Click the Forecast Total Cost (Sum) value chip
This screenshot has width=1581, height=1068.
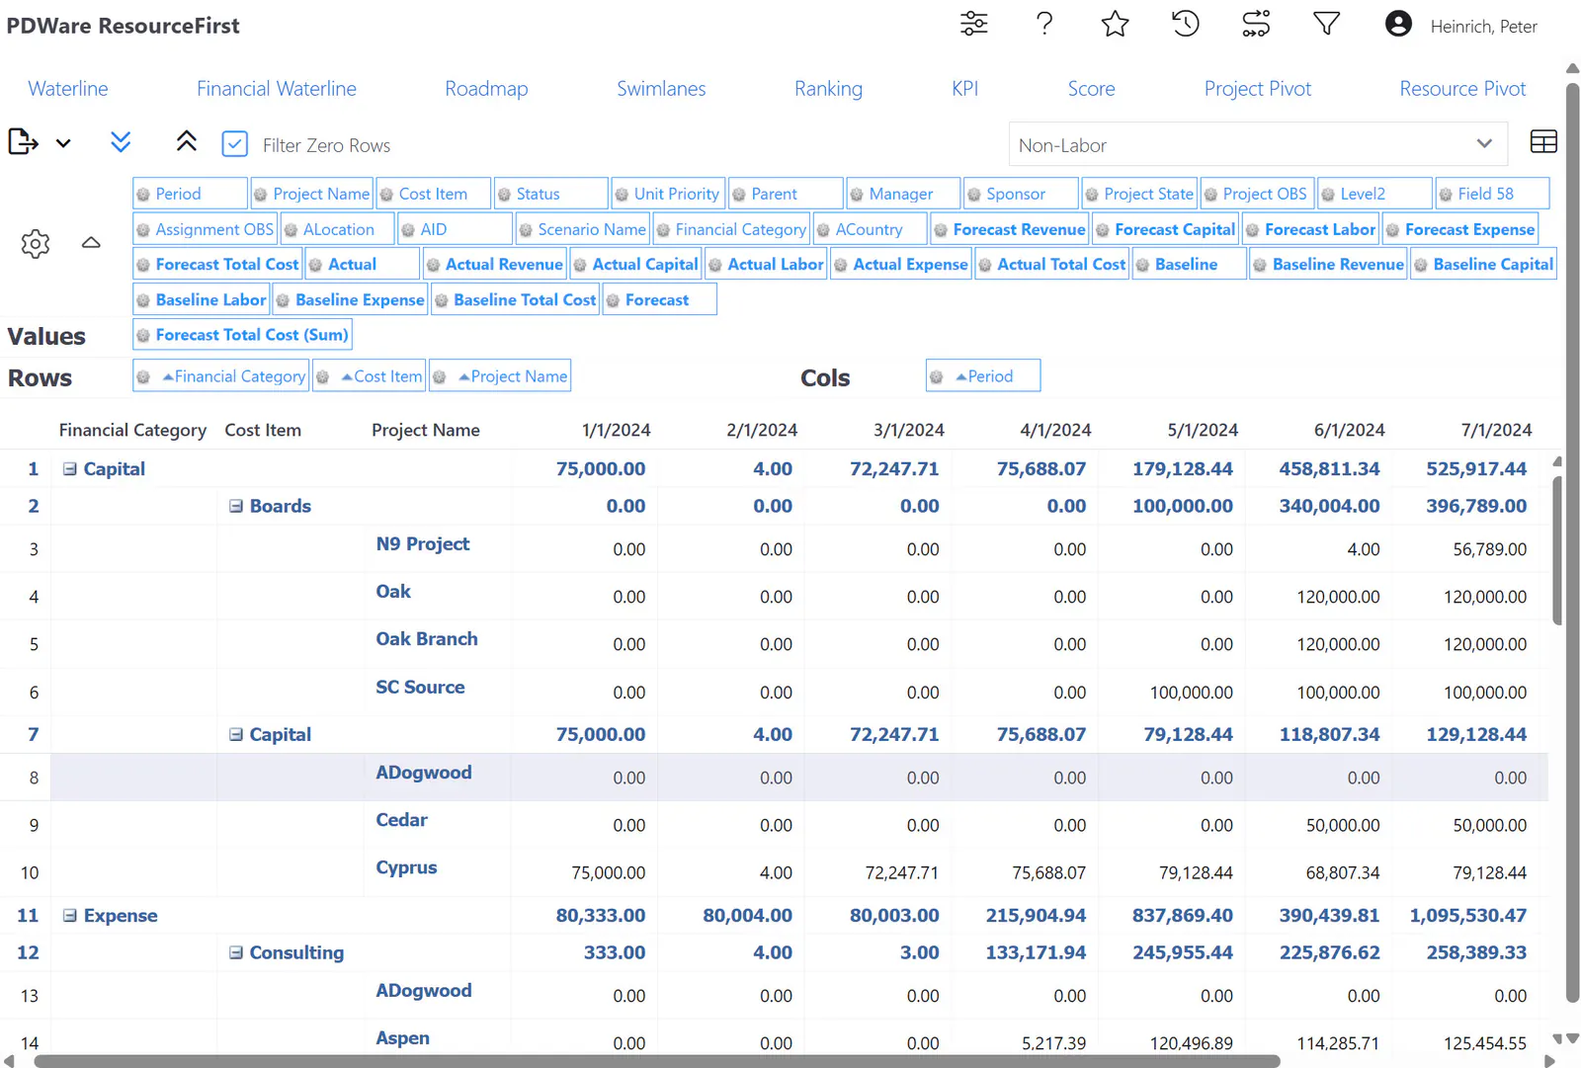(x=242, y=335)
